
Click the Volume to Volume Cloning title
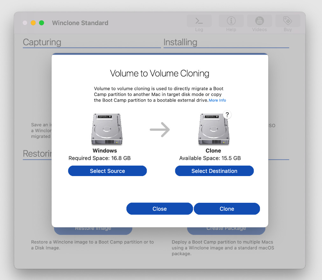(x=159, y=73)
